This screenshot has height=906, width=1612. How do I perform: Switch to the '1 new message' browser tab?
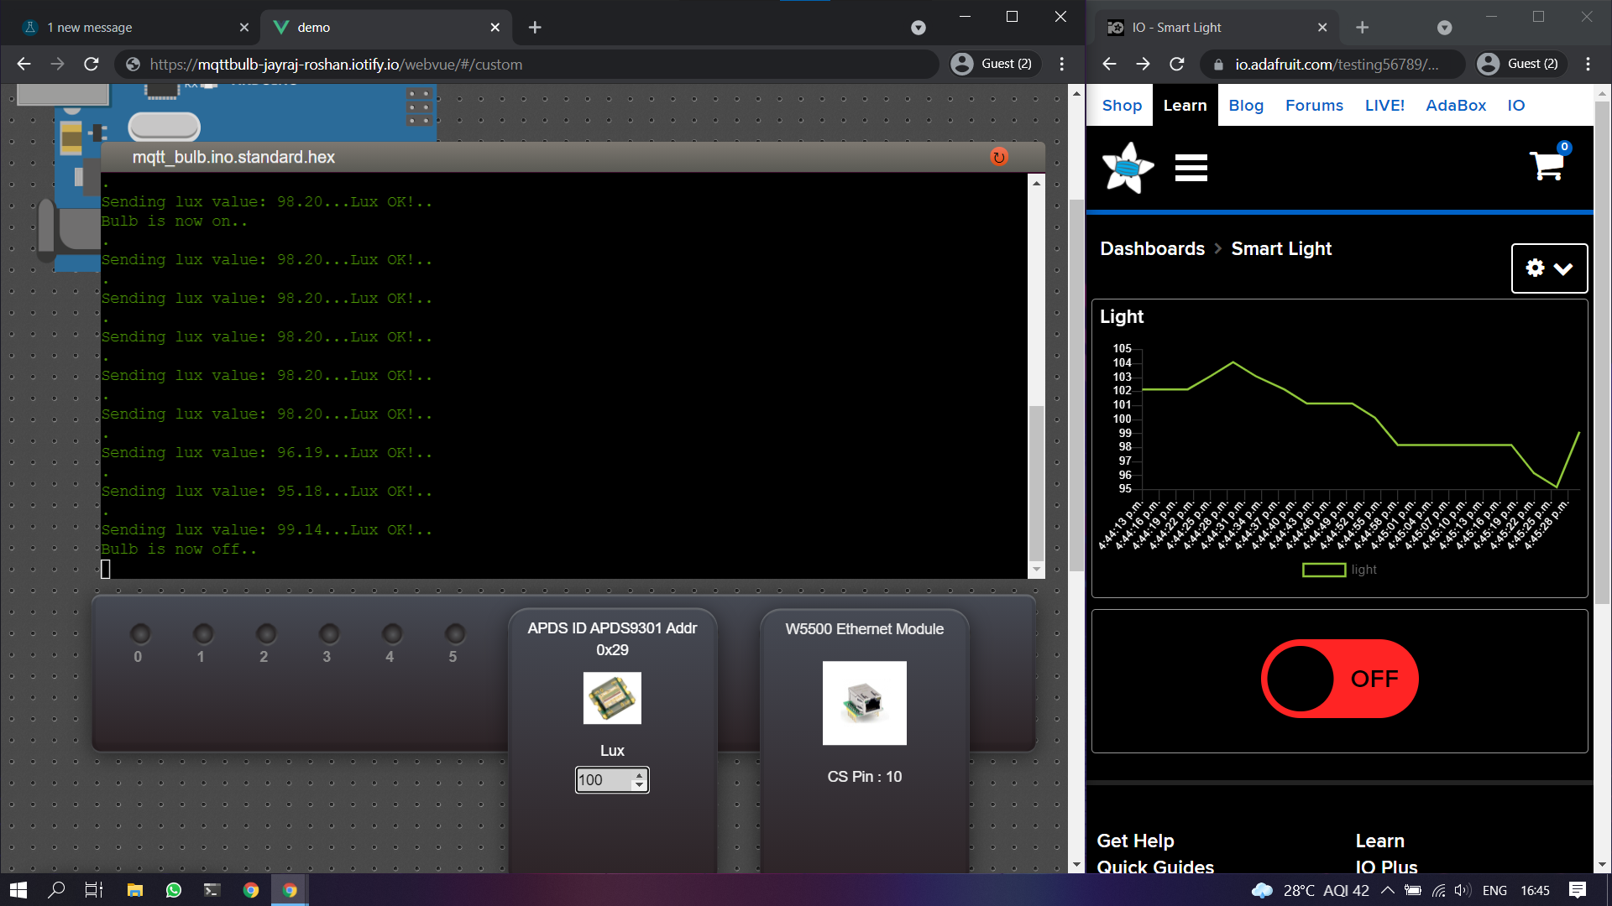coord(134,28)
